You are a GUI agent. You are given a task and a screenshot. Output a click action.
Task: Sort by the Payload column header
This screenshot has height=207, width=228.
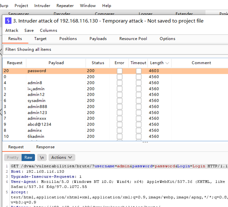point(56,63)
